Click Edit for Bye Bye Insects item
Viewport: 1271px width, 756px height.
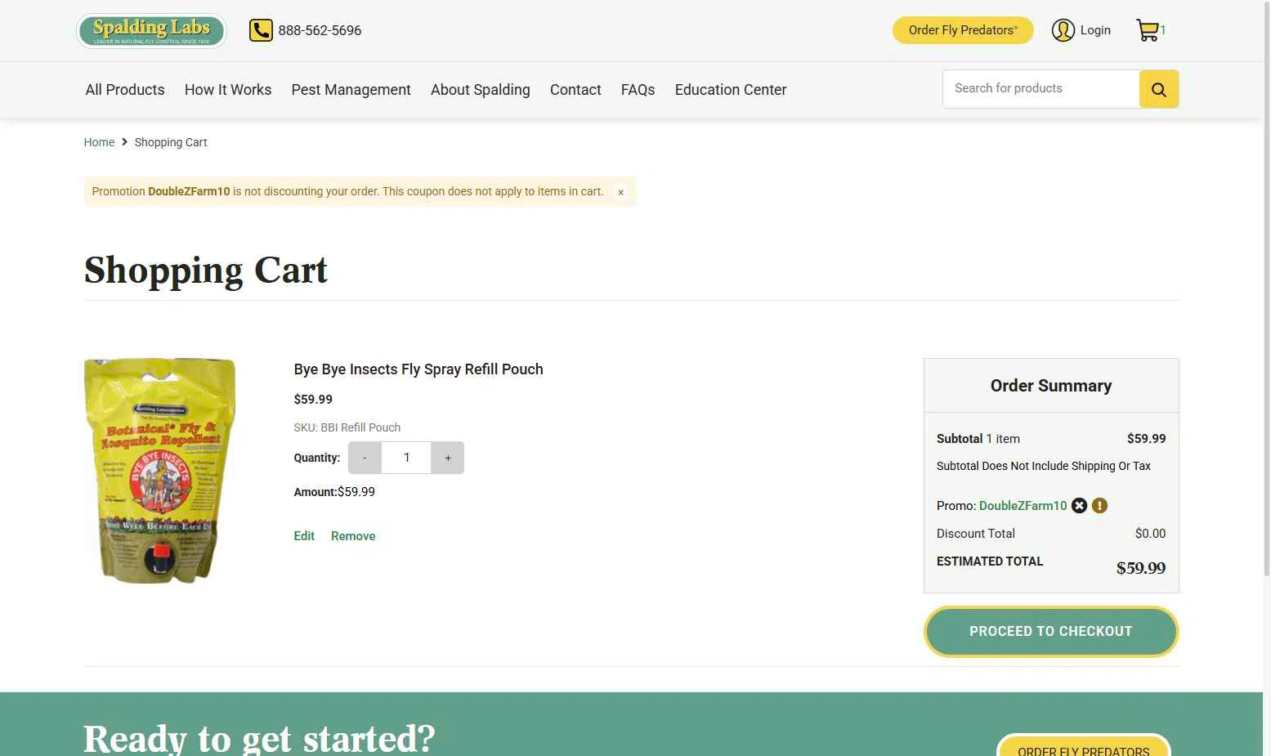click(304, 536)
